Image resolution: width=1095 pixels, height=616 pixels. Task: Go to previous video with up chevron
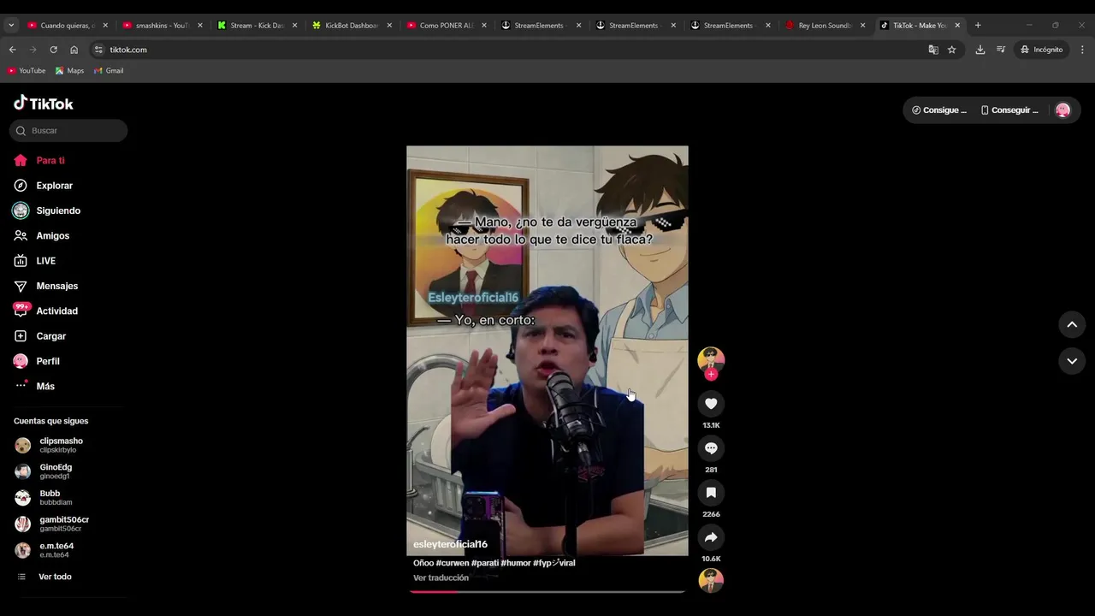1072,324
